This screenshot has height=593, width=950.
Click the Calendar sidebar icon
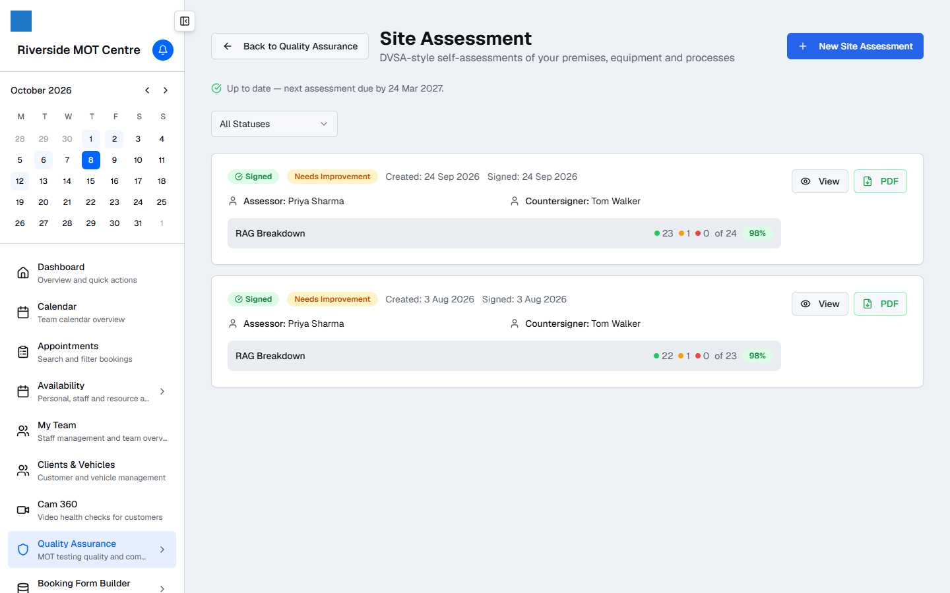coord(23,312)
